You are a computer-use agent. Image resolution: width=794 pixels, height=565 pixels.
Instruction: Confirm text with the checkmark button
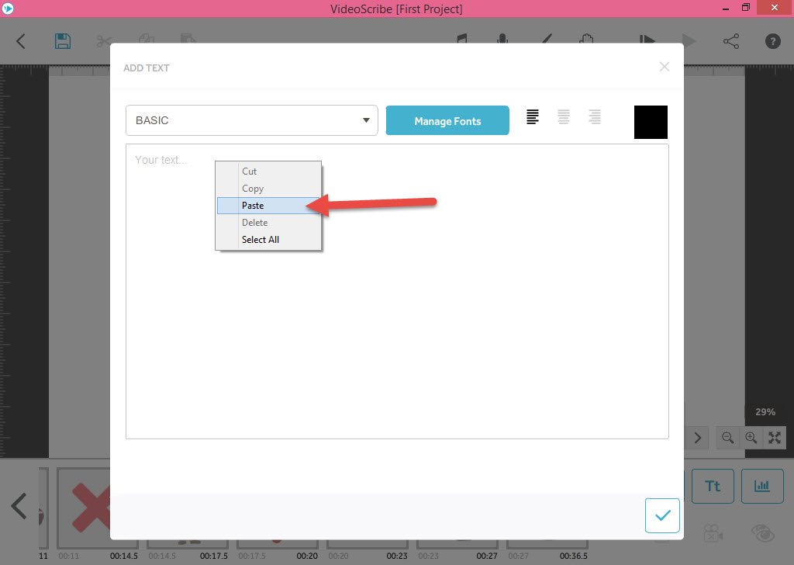[662, 515]
